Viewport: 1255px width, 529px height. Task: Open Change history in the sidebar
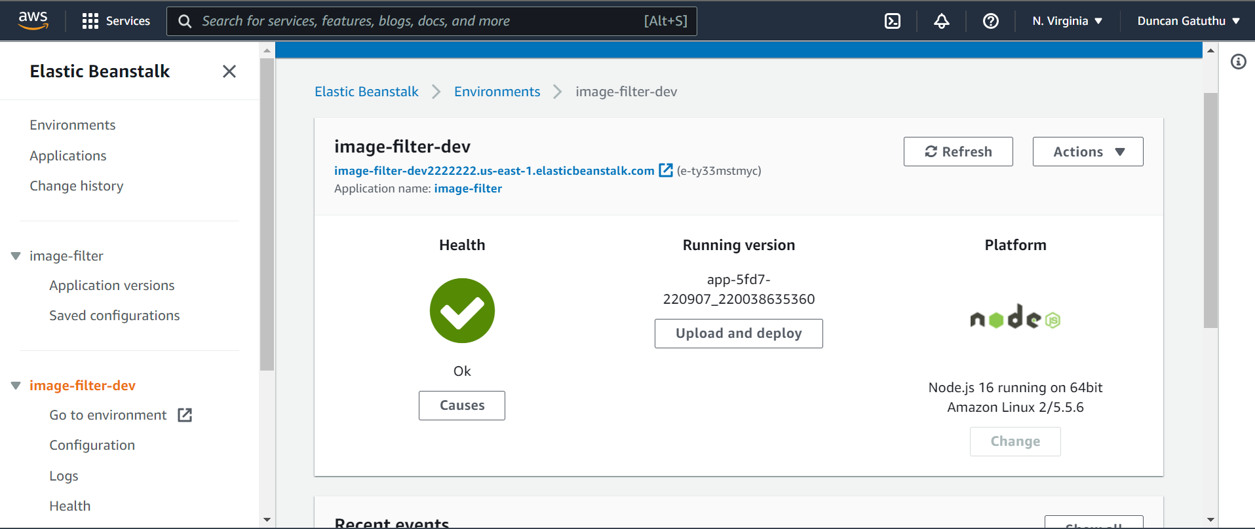[77, 186]
